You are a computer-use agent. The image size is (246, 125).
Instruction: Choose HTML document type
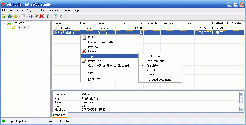click(156, 56)
